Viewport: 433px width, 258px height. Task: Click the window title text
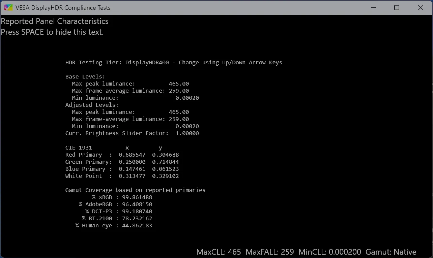pyautogui.click(x=63, y=8)
